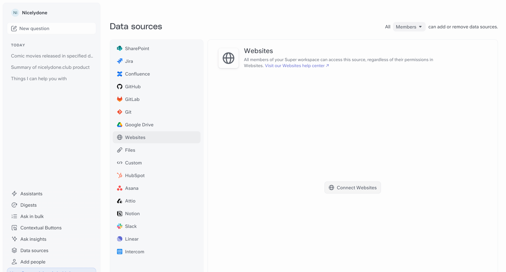Click the Attio logo icon
The height and width of the screenshot is (272, 506).
(x=119, y=201)
